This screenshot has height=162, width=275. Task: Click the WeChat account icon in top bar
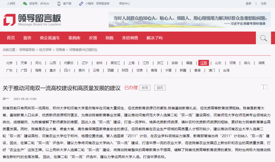(25, 4)
